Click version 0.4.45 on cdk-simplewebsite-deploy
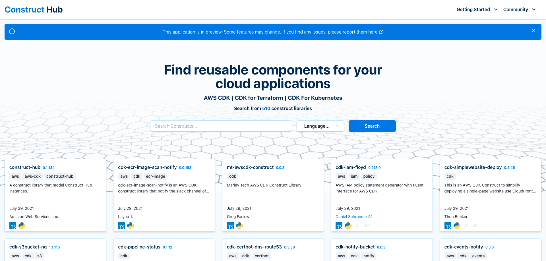 [x=509, y=168]
